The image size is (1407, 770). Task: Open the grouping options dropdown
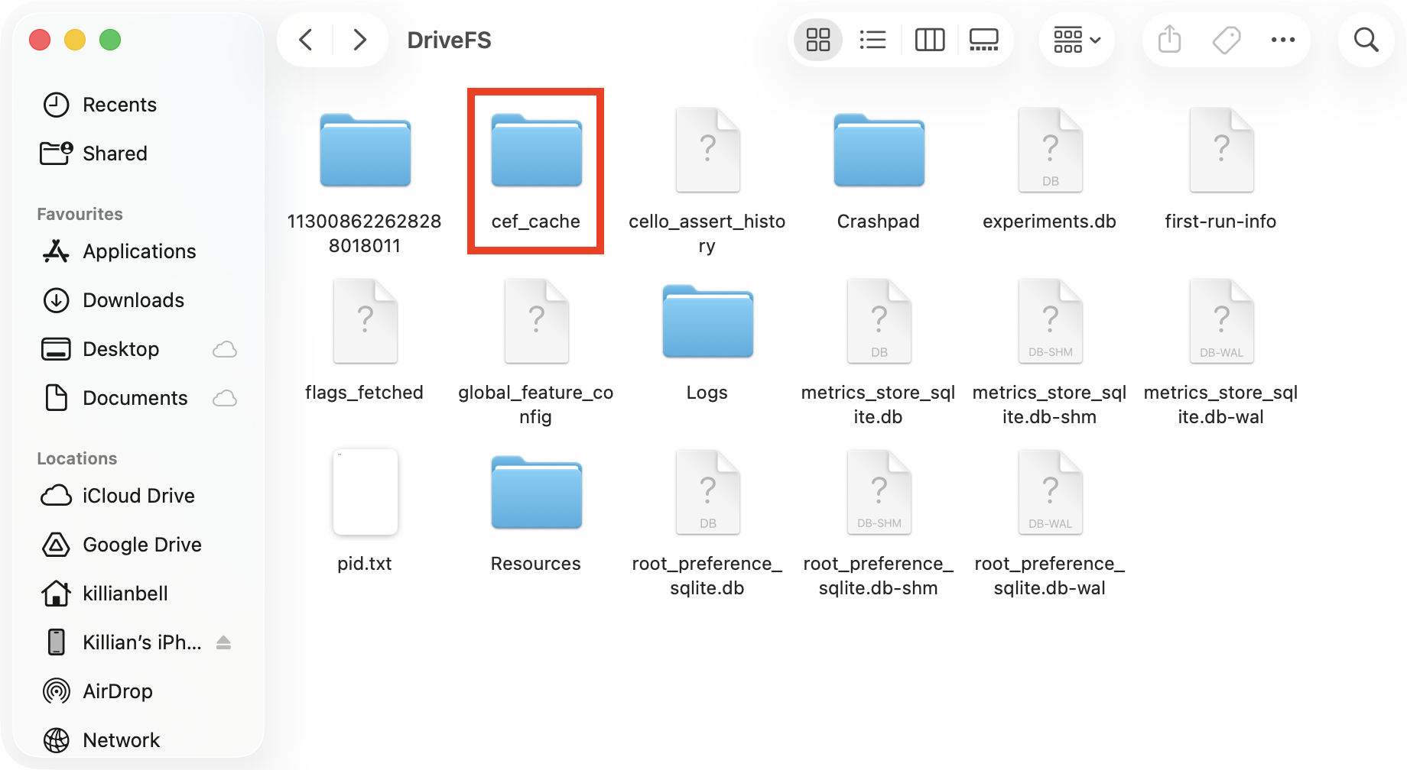coord(1075,40)
